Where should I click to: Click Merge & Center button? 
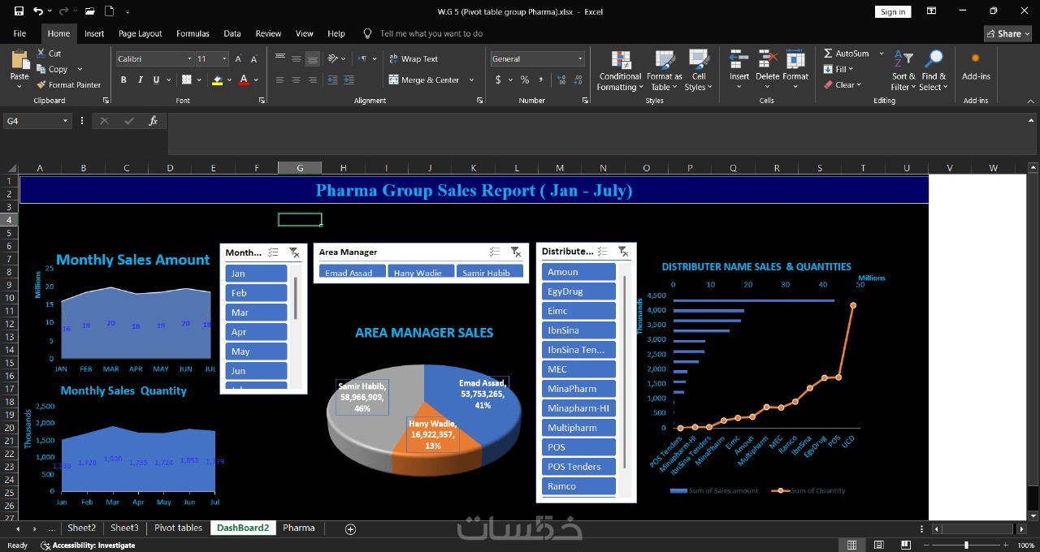click(x=423, y=80)
